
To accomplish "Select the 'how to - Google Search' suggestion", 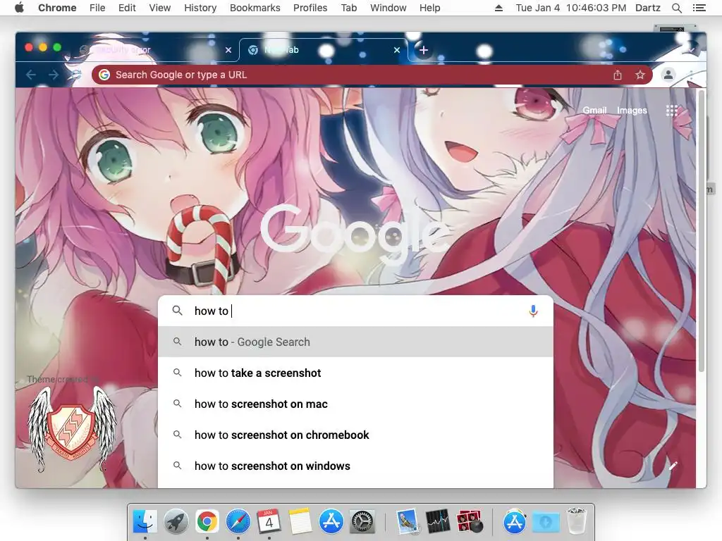I will click(x=355, y=342).
